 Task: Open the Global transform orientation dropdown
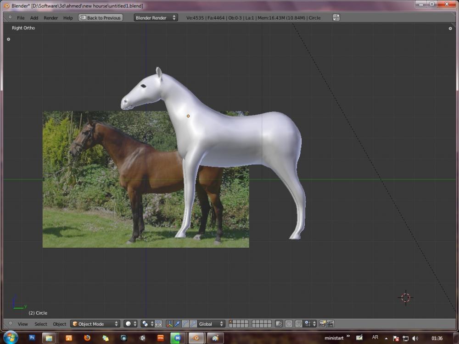click(211, 324)
